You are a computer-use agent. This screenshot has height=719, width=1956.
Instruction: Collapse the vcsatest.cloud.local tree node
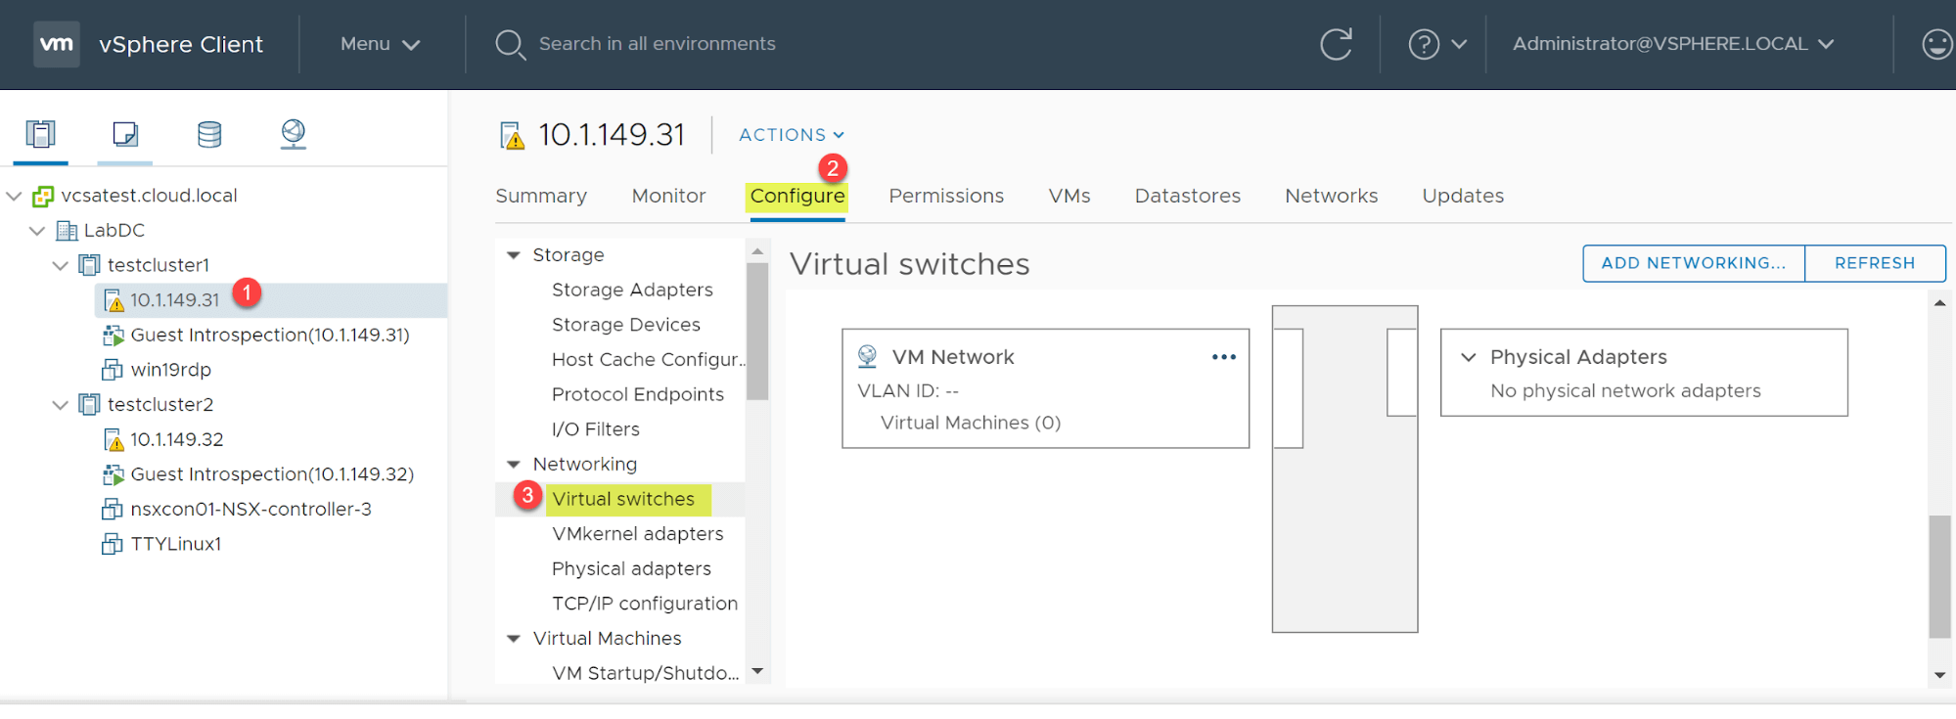(15, 197)
